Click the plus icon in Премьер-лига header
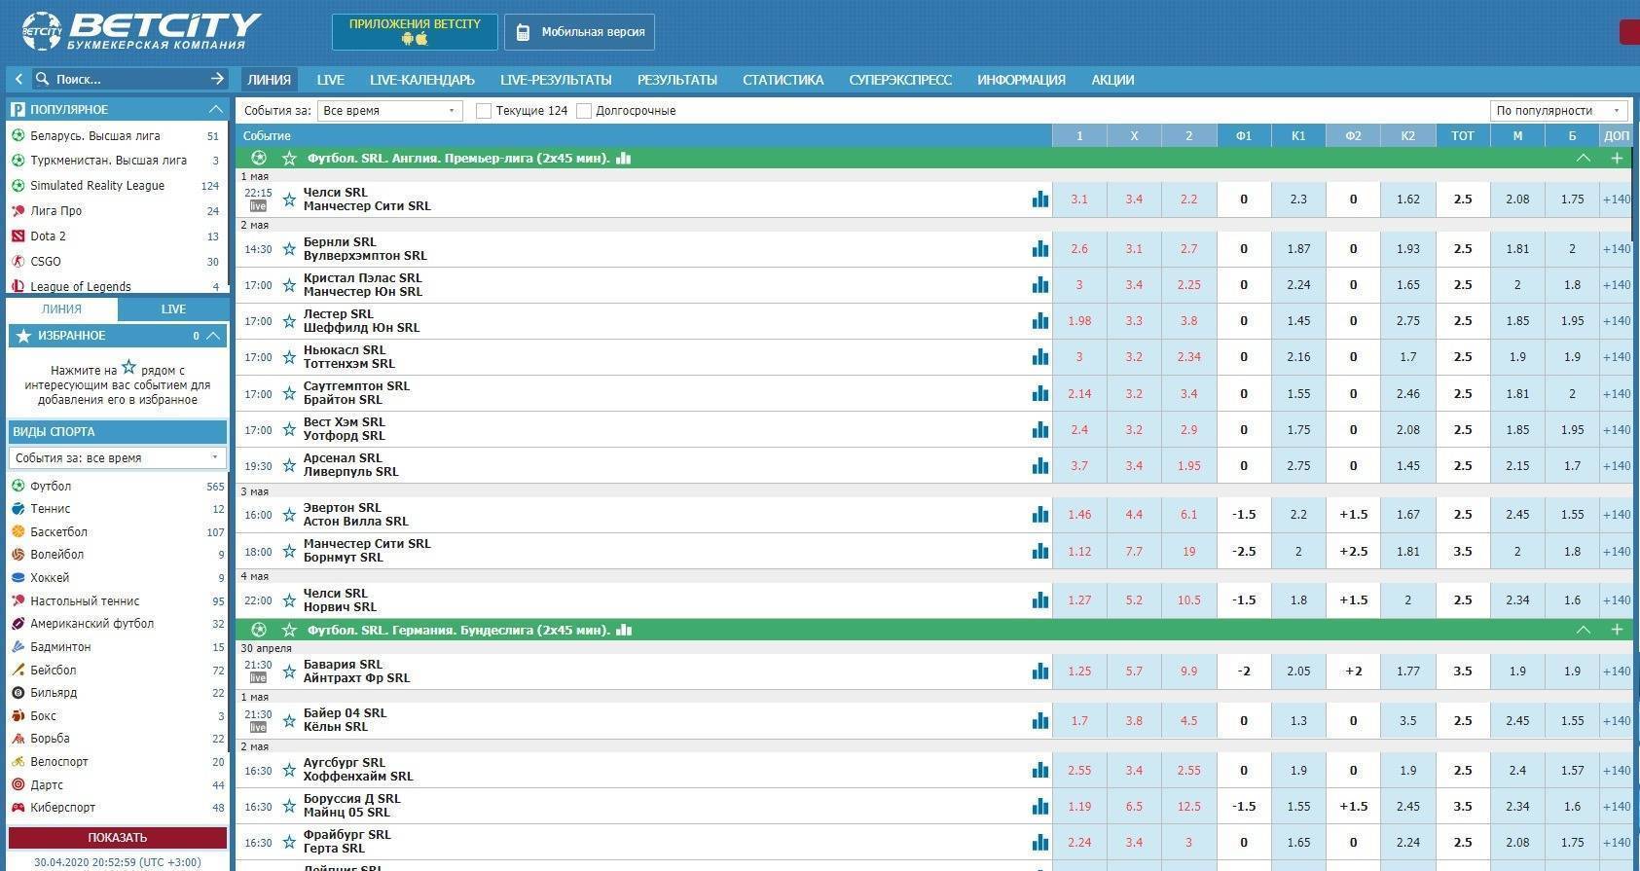1640x871 pixels. click(x=1617, y=158)
